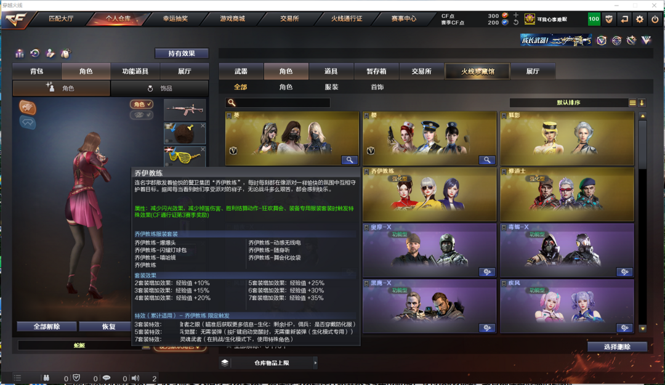Image resolution: width=665 pixels, height=385 pixels.
Task: Toggle the bookmark flag on 毒蝎-X card
Action: pos(504,227)
